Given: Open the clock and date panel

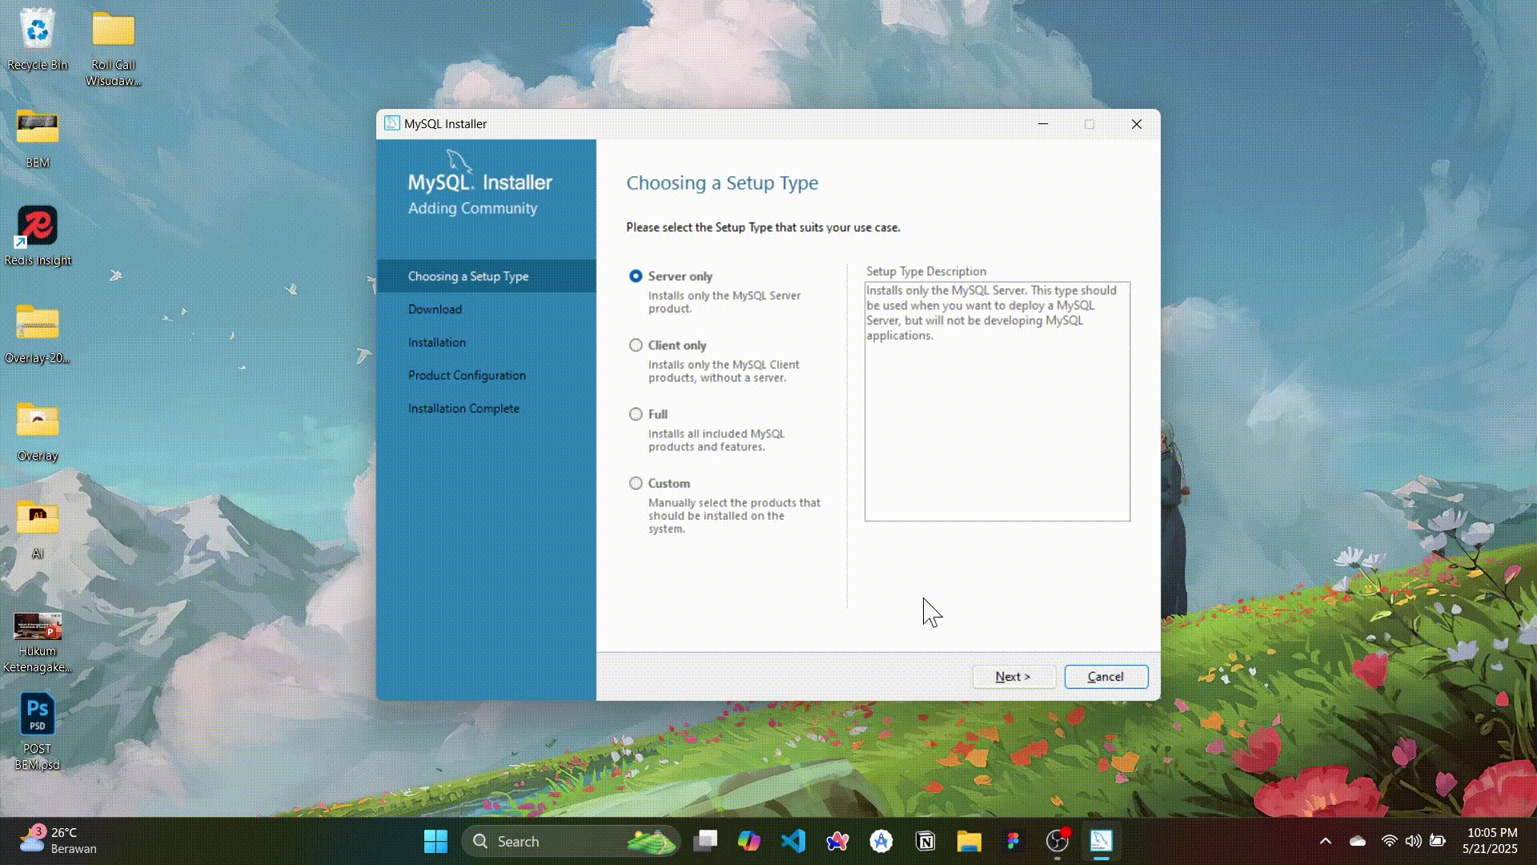Looking at the screenshot, I should click(x=1491, y=841).
